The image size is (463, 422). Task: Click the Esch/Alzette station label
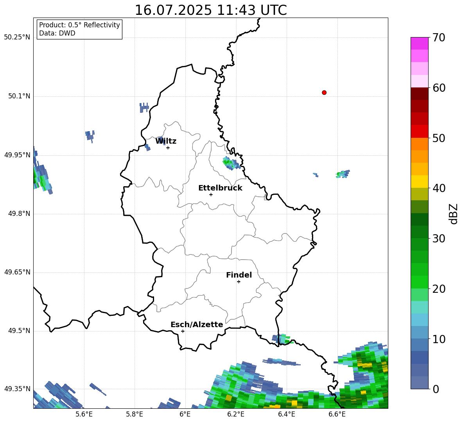click(197, 325)
